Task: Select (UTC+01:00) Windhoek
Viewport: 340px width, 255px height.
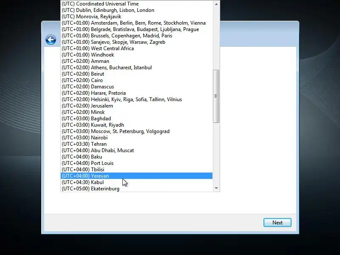Action: [136, 55]
